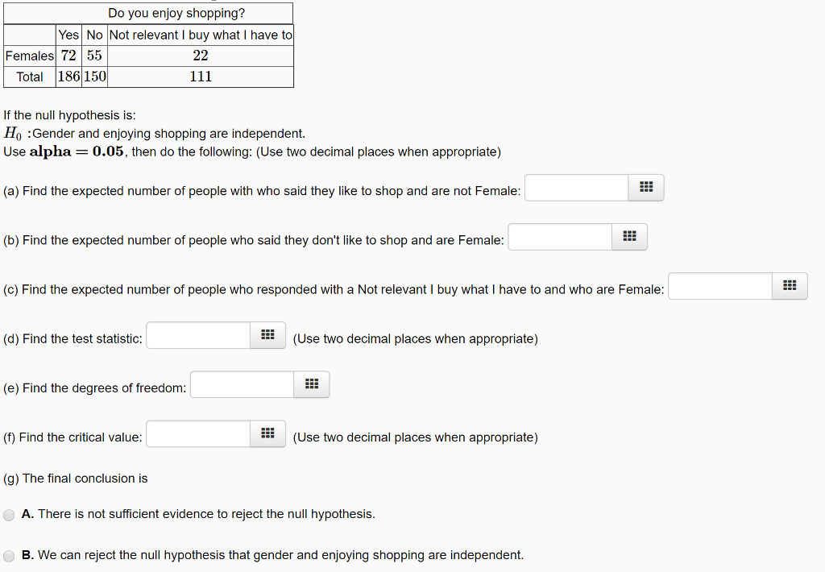Click the answer box for females who don't like shopping
Screen dimensions: 825x572
pyautogui.click(x=559, y=236)
